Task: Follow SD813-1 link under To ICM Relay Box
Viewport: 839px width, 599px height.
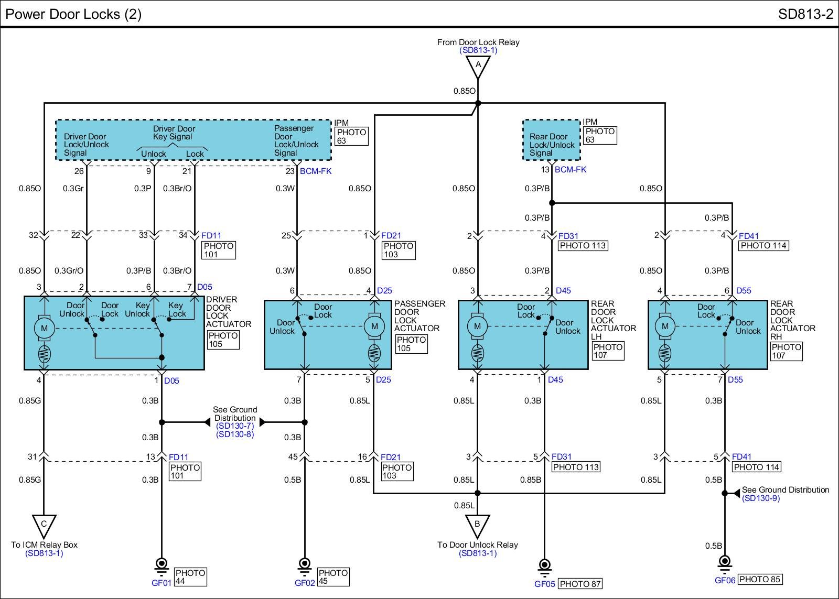Action: coord(44,553)
